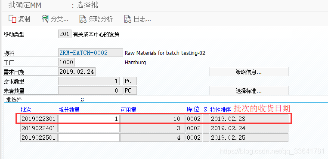
Task: Select batch 2019022301
Action: (x=39, y=119)
